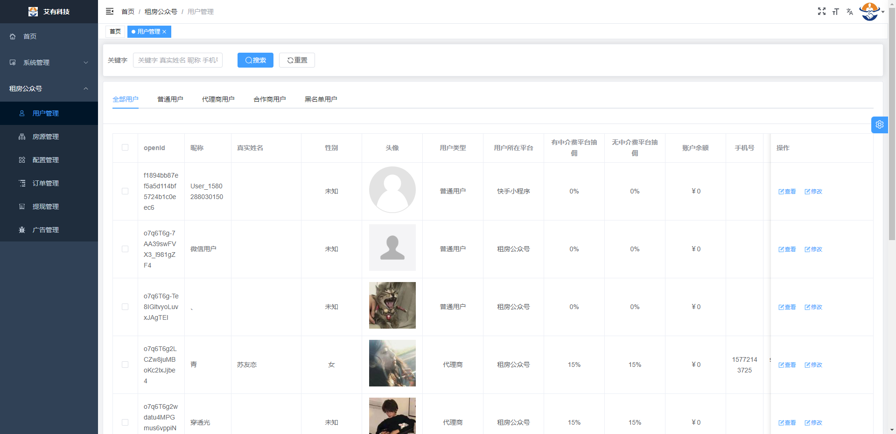
Task: Open font size setting icon
Action: (836, 11)
